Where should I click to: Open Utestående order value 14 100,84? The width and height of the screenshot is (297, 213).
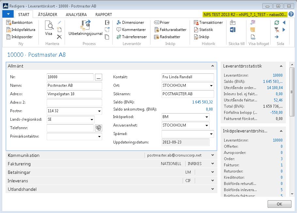[275, 88]
